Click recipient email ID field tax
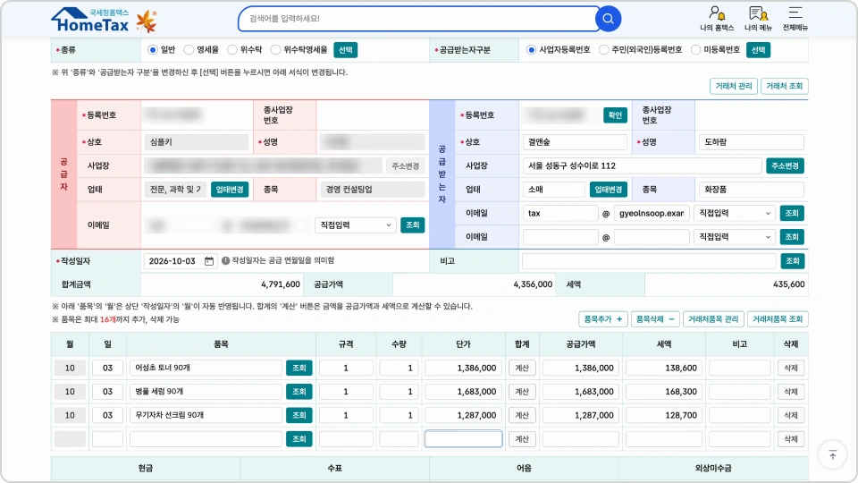The image size is (858, 483). pyautogui.click(x=560, y=213)
